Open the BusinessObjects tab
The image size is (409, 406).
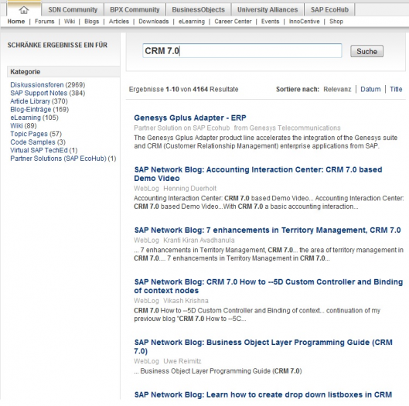pos(198,10)
